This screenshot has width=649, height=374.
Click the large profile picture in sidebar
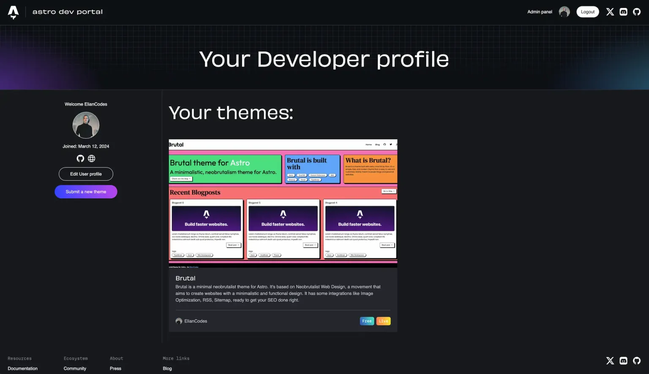coord(86,125)
